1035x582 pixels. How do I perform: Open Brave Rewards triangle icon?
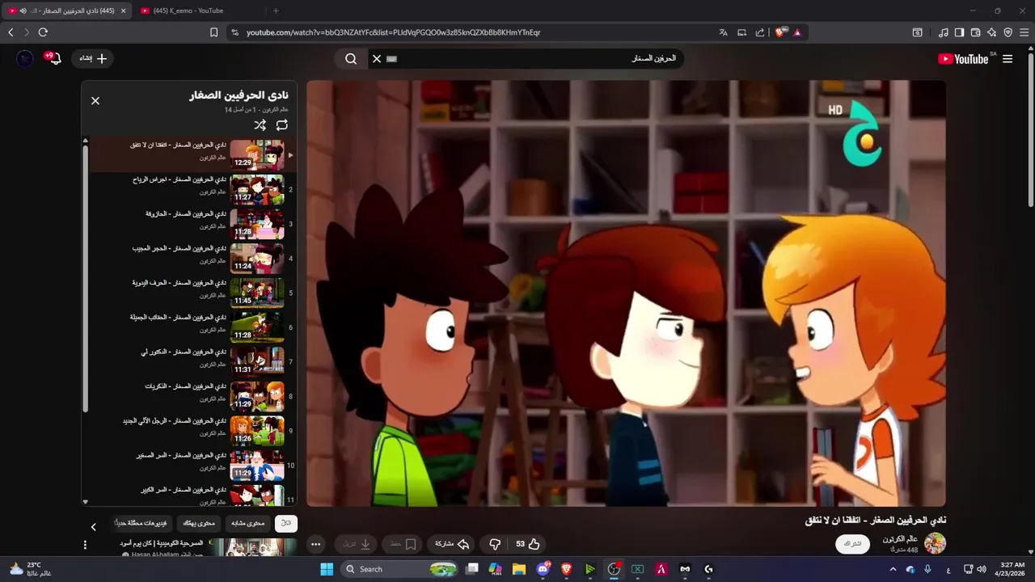(797, 32)
